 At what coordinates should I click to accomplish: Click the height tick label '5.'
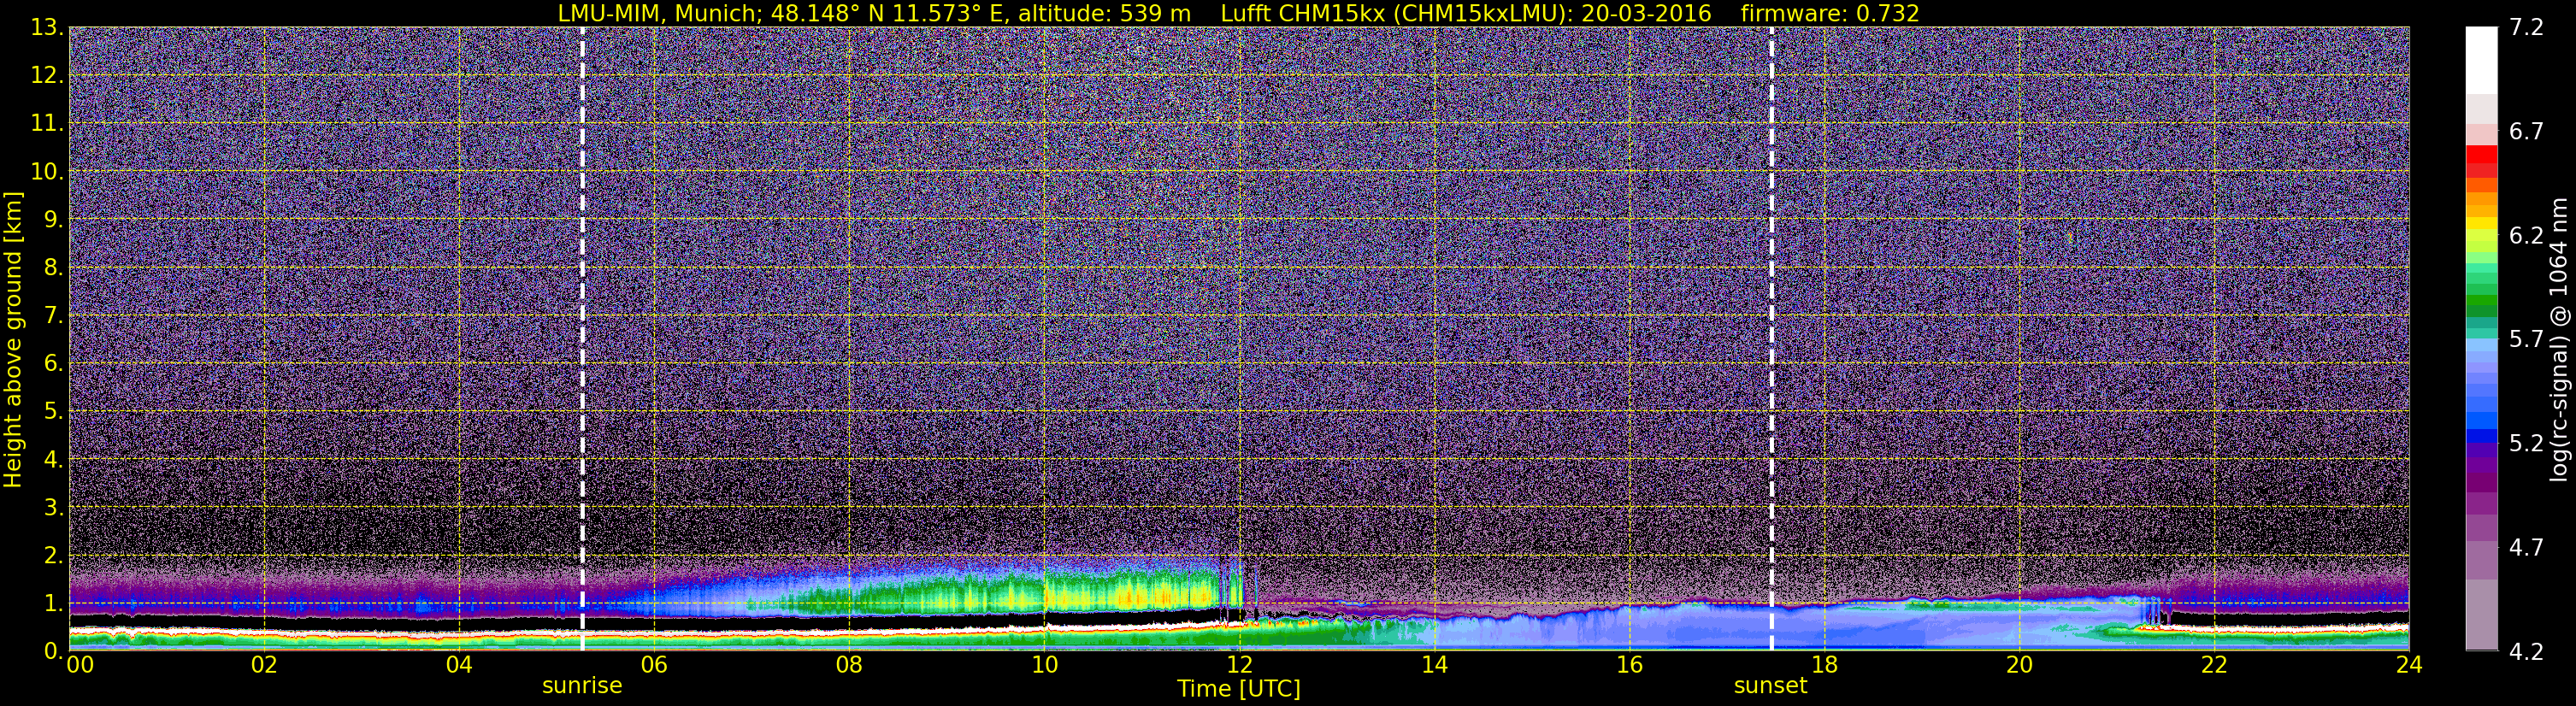point(53,411)
